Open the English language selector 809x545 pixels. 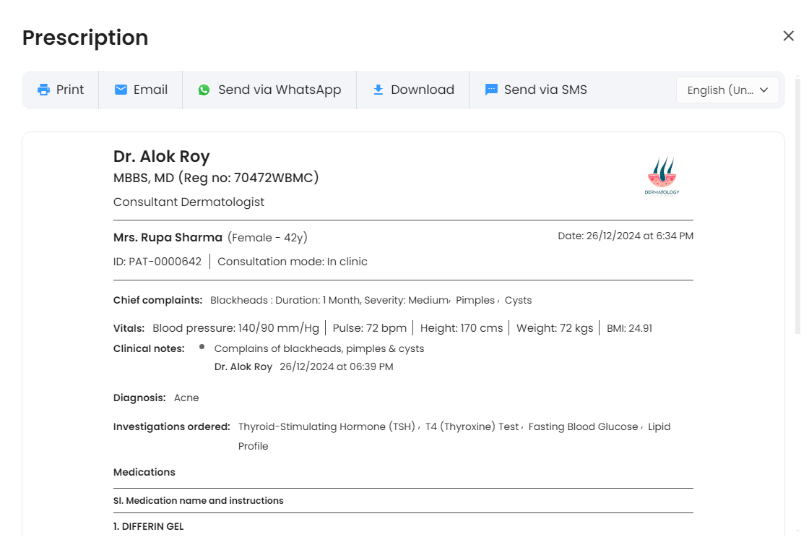(x=720, y=90)
